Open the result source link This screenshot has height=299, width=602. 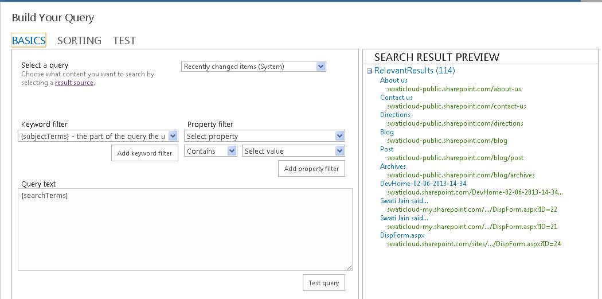74,83
